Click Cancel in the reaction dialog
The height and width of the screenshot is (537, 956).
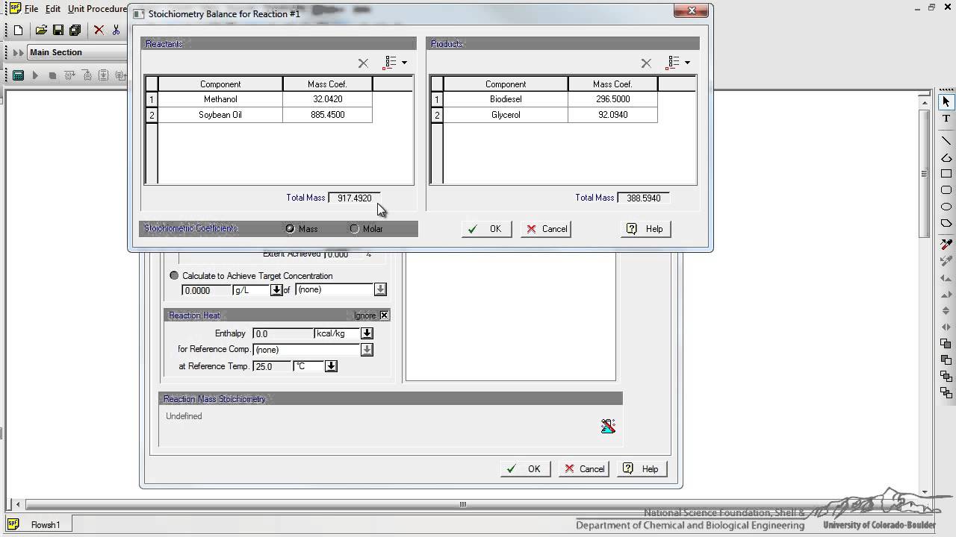coord(584,469)
